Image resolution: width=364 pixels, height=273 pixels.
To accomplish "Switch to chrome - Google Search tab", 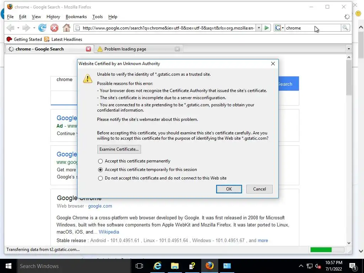I will point(49,49).
